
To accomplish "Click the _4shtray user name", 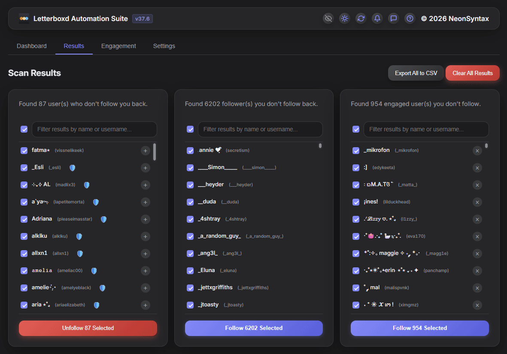I will point(209,219).
